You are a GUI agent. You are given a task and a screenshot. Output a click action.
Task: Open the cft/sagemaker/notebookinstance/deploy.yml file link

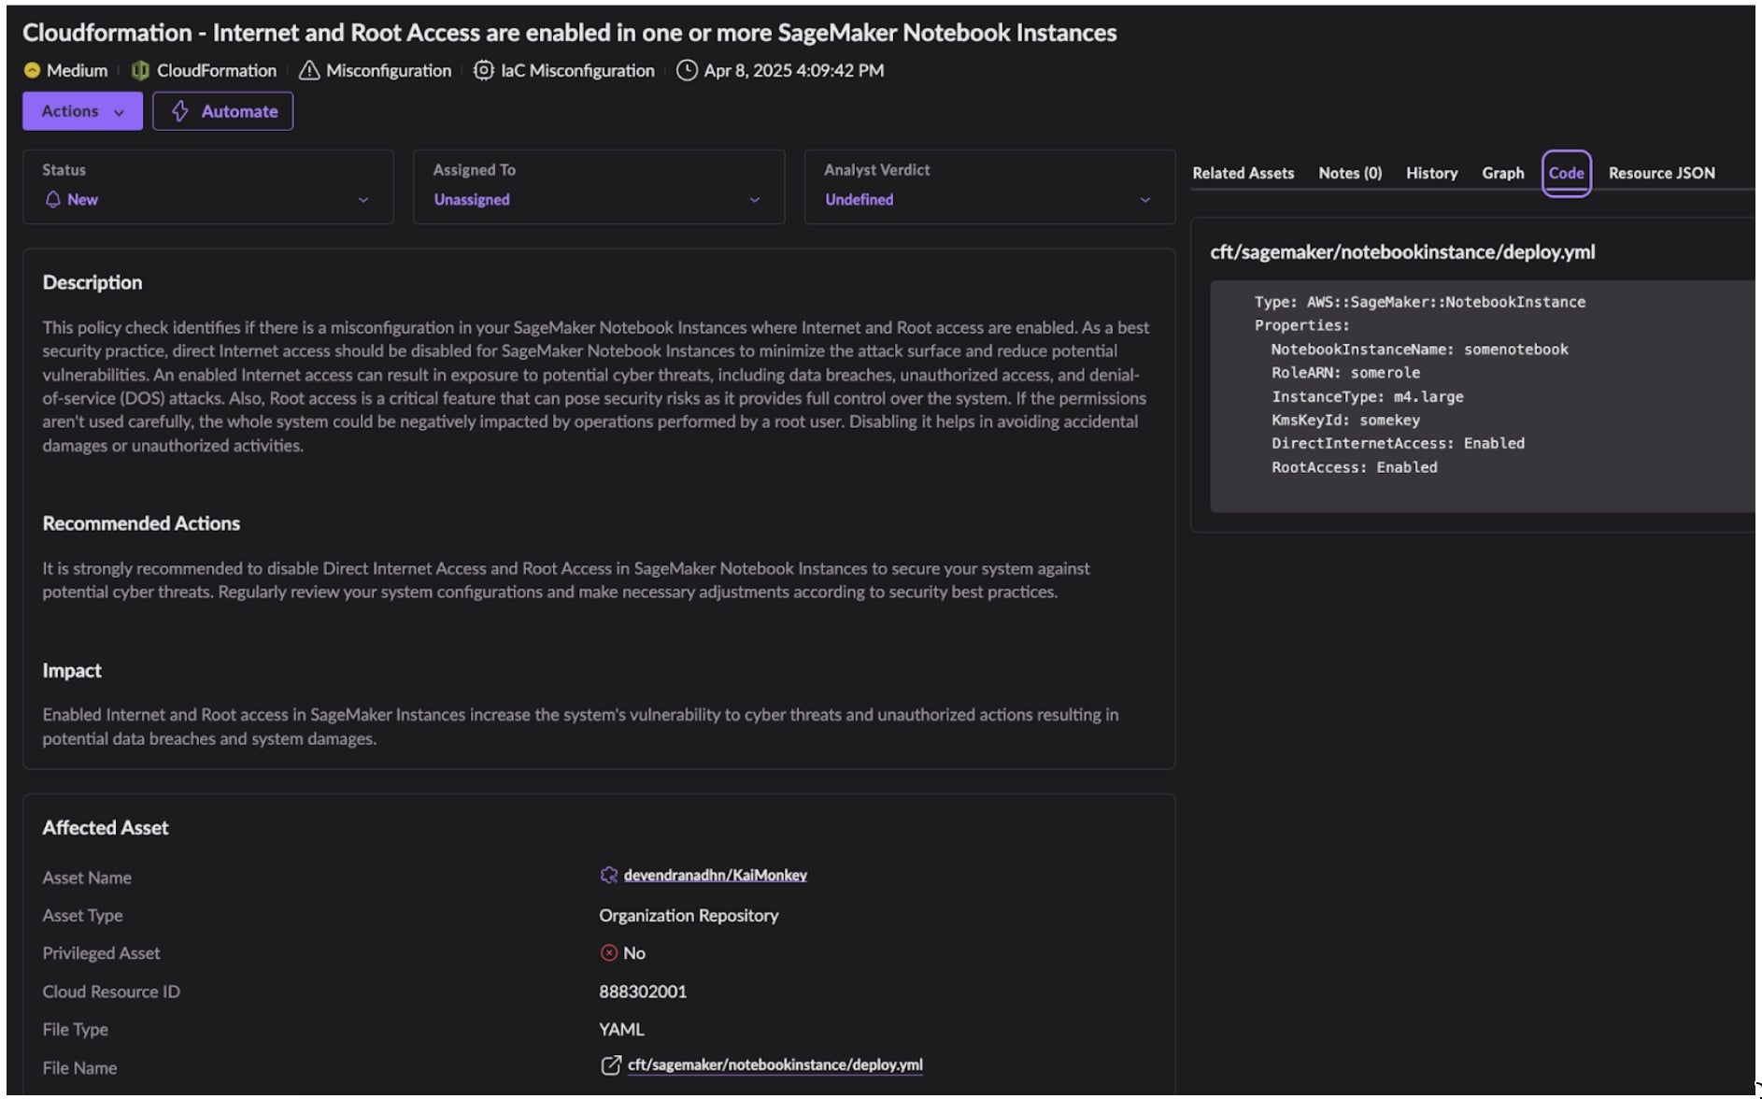[774, 1065]
